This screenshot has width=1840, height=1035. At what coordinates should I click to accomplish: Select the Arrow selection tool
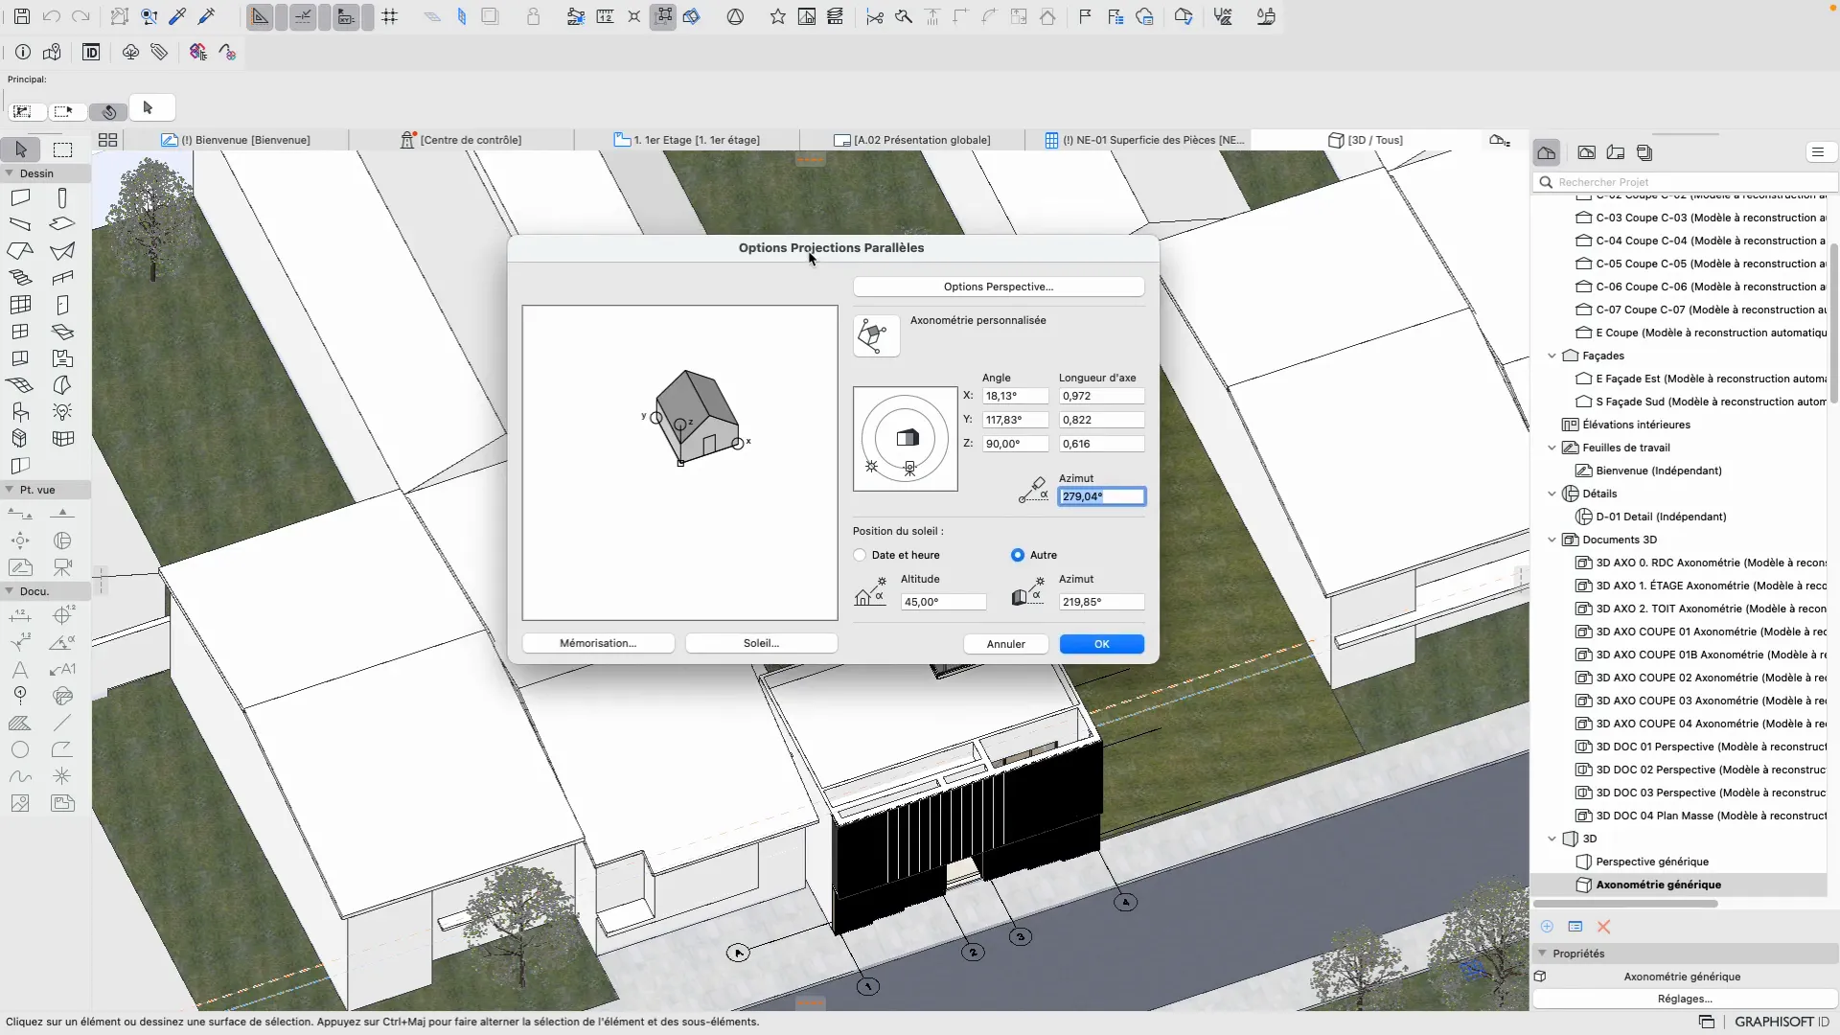(21, 149)
